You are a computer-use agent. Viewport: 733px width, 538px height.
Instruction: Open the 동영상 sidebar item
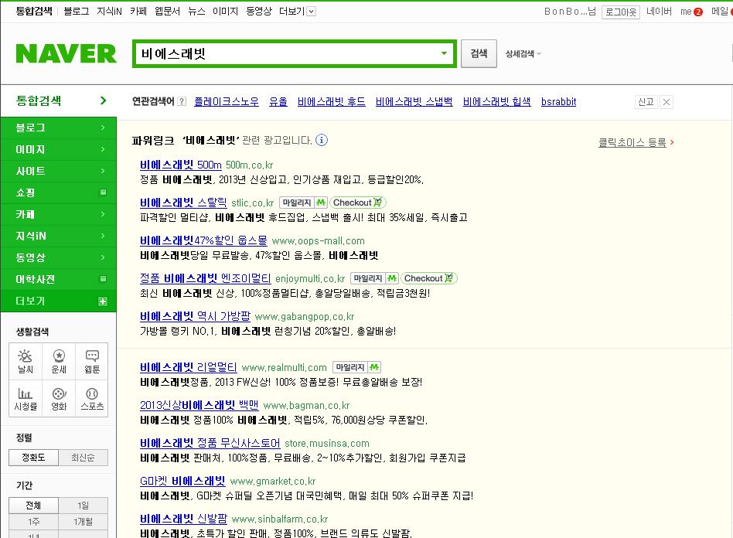(59, 257)
